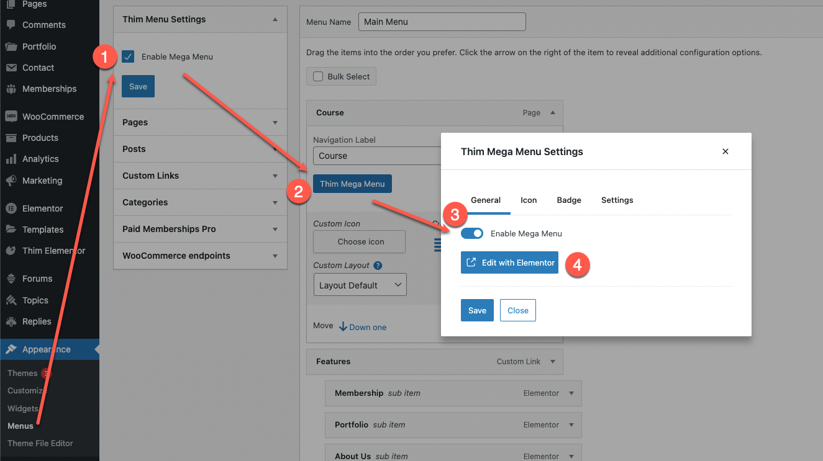This screenshot has height=461, width=823.
Task: Open the Layout Default dropdown
Action: click(x=360, y=285)
